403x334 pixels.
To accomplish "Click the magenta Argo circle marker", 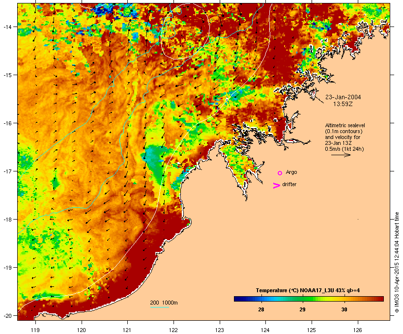I will [280, 173].
